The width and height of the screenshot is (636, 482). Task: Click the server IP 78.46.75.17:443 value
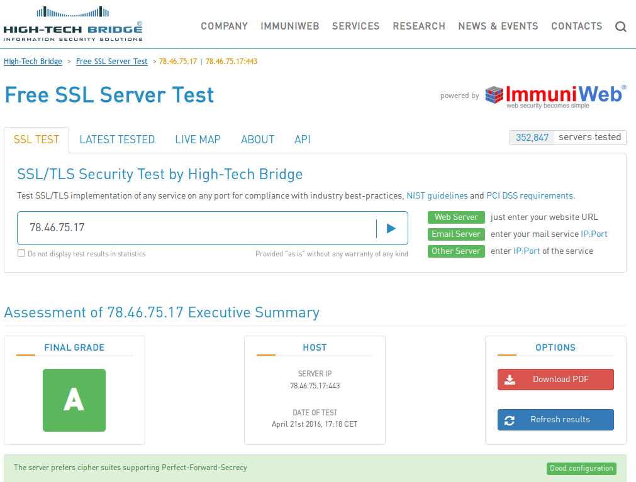tap(315, 386)
